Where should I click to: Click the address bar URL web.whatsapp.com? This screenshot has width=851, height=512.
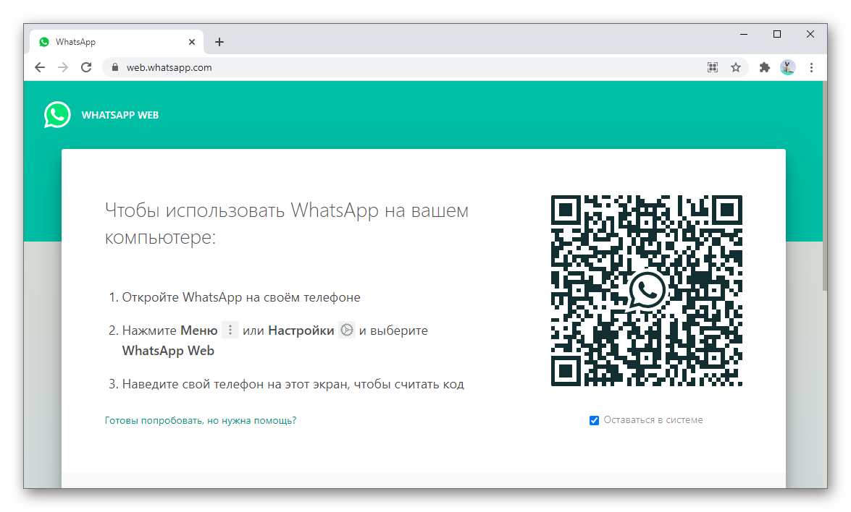[169, 68]
